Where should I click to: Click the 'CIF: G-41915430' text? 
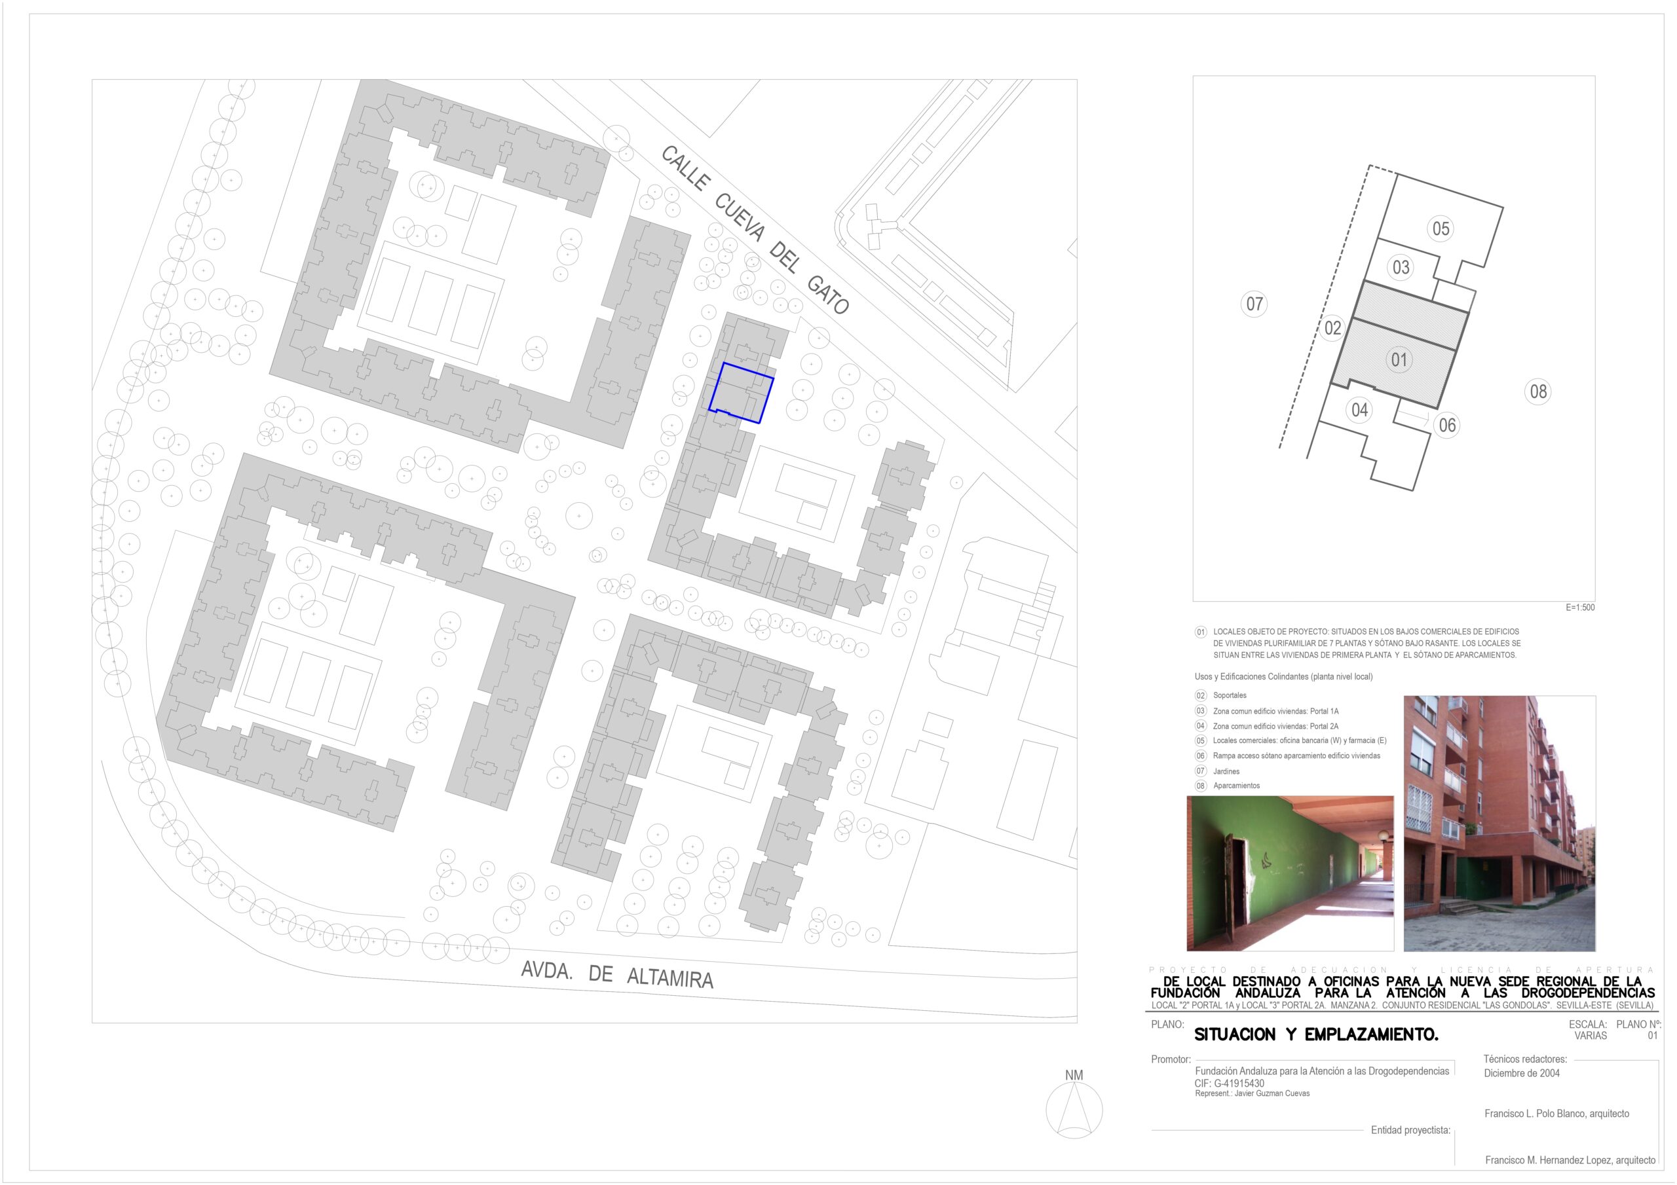(x=1230, y=1084)
